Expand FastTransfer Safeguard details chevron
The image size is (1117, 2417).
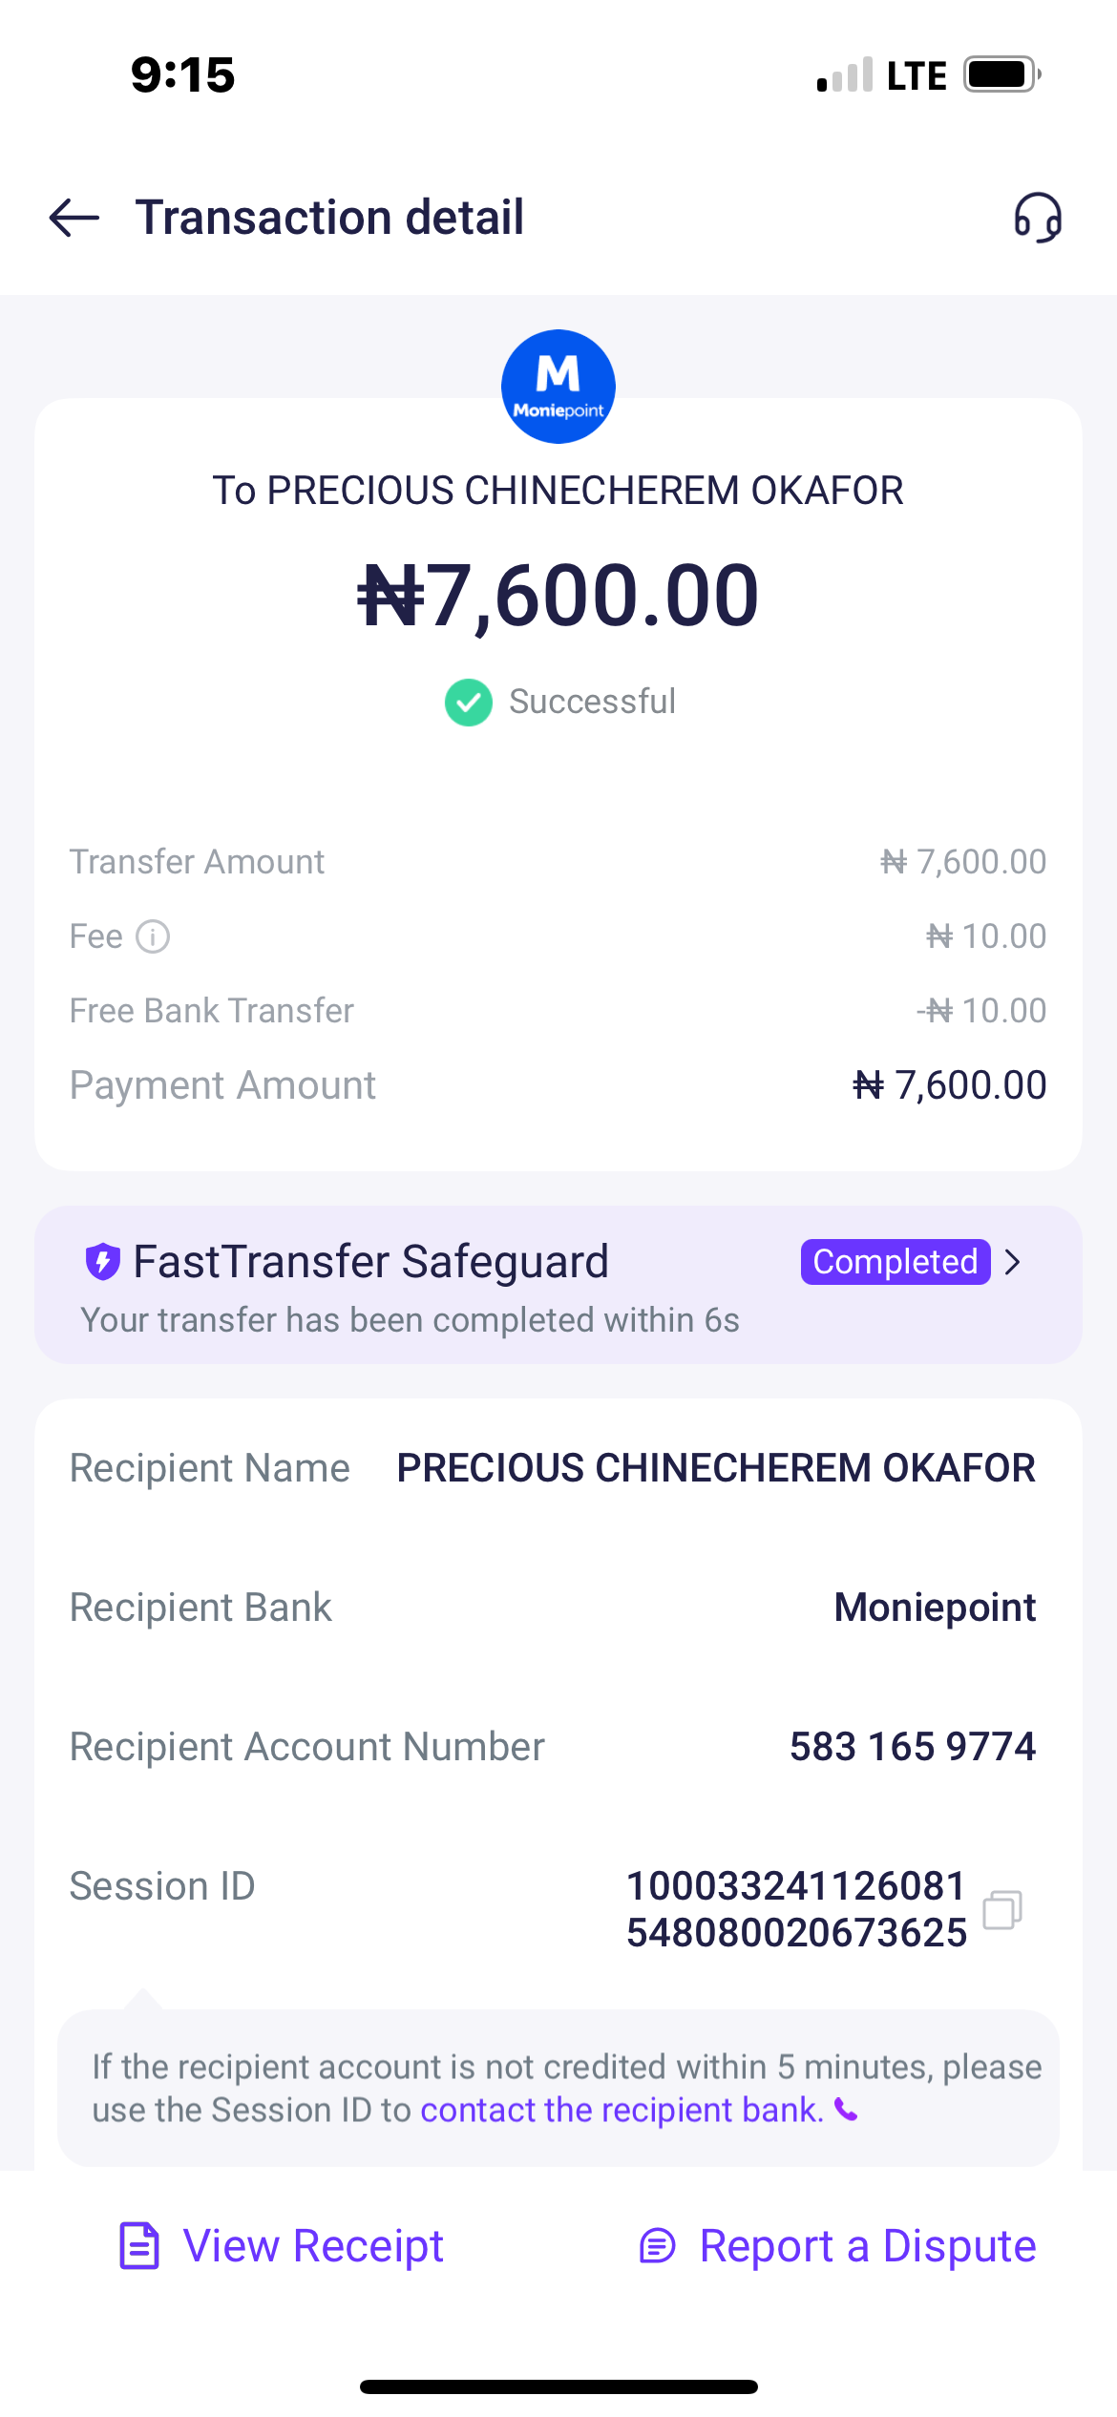pos(1014,1262)
